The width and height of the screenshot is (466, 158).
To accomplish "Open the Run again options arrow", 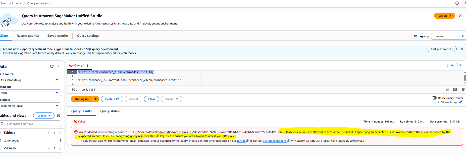I will point(96,99).
